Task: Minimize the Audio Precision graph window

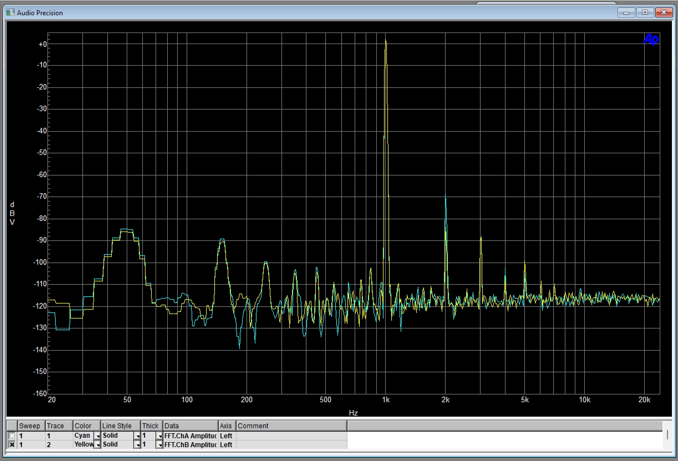Action: tap(626, 12)
